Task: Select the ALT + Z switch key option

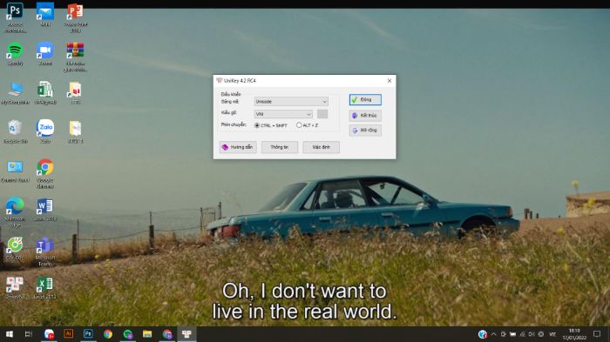Action: (307, 125)
